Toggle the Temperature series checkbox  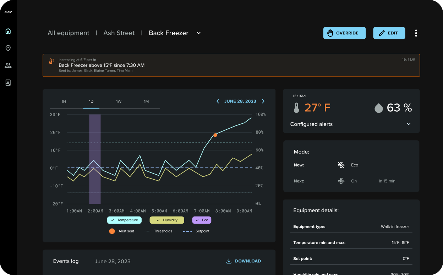click(124, 220)
